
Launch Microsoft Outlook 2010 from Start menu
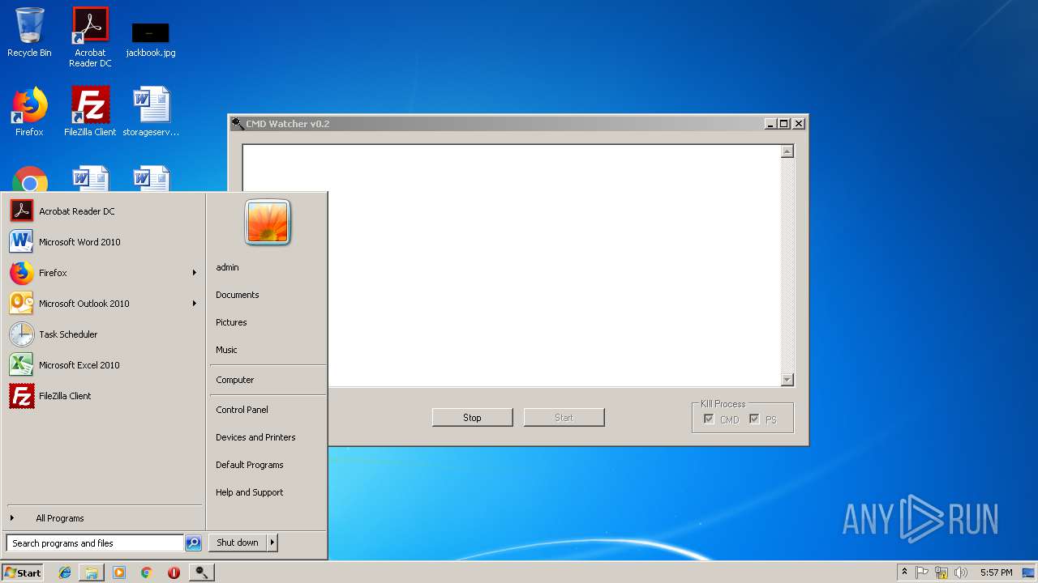point(104,304)
